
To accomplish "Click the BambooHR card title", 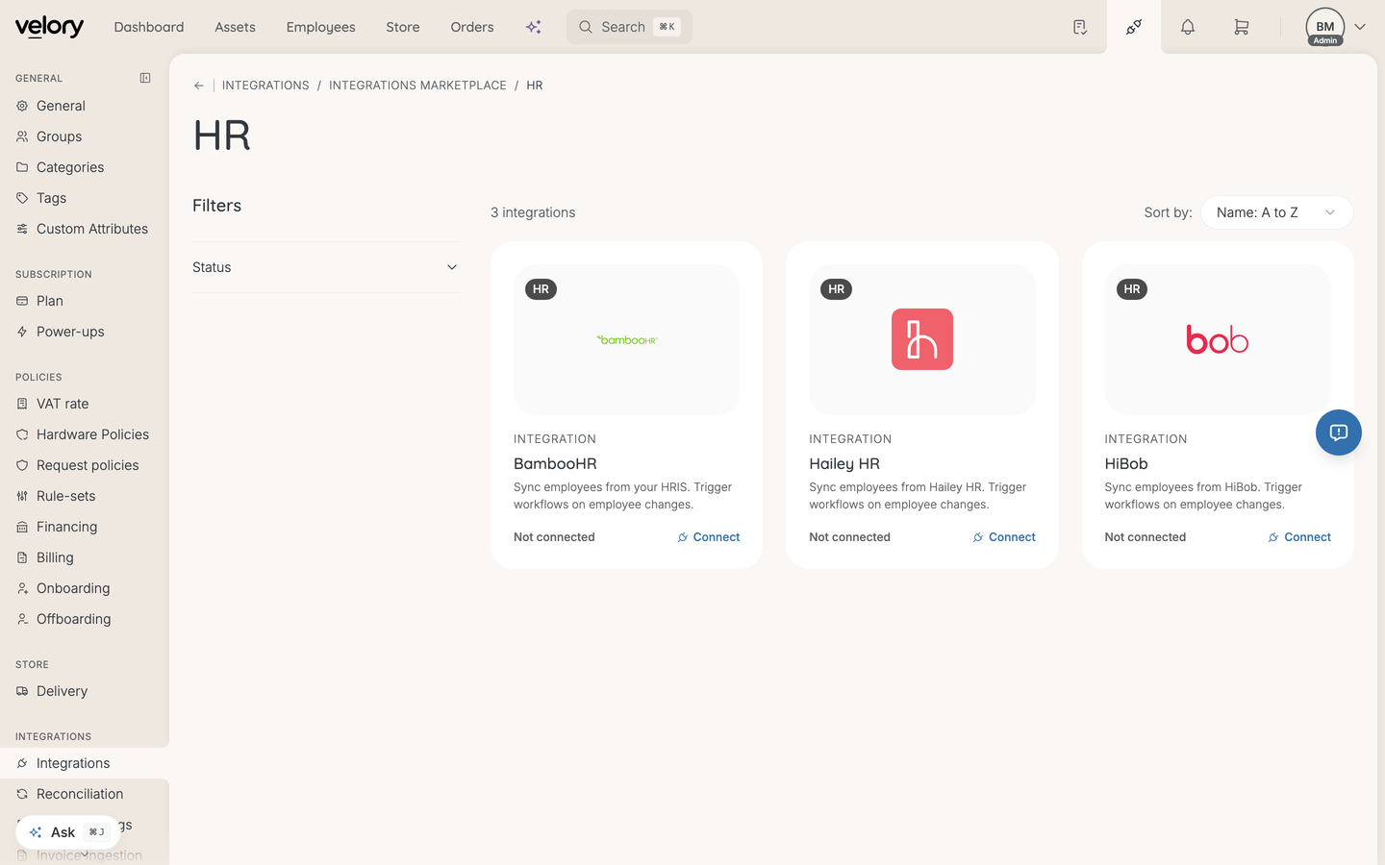I will 555,463.
